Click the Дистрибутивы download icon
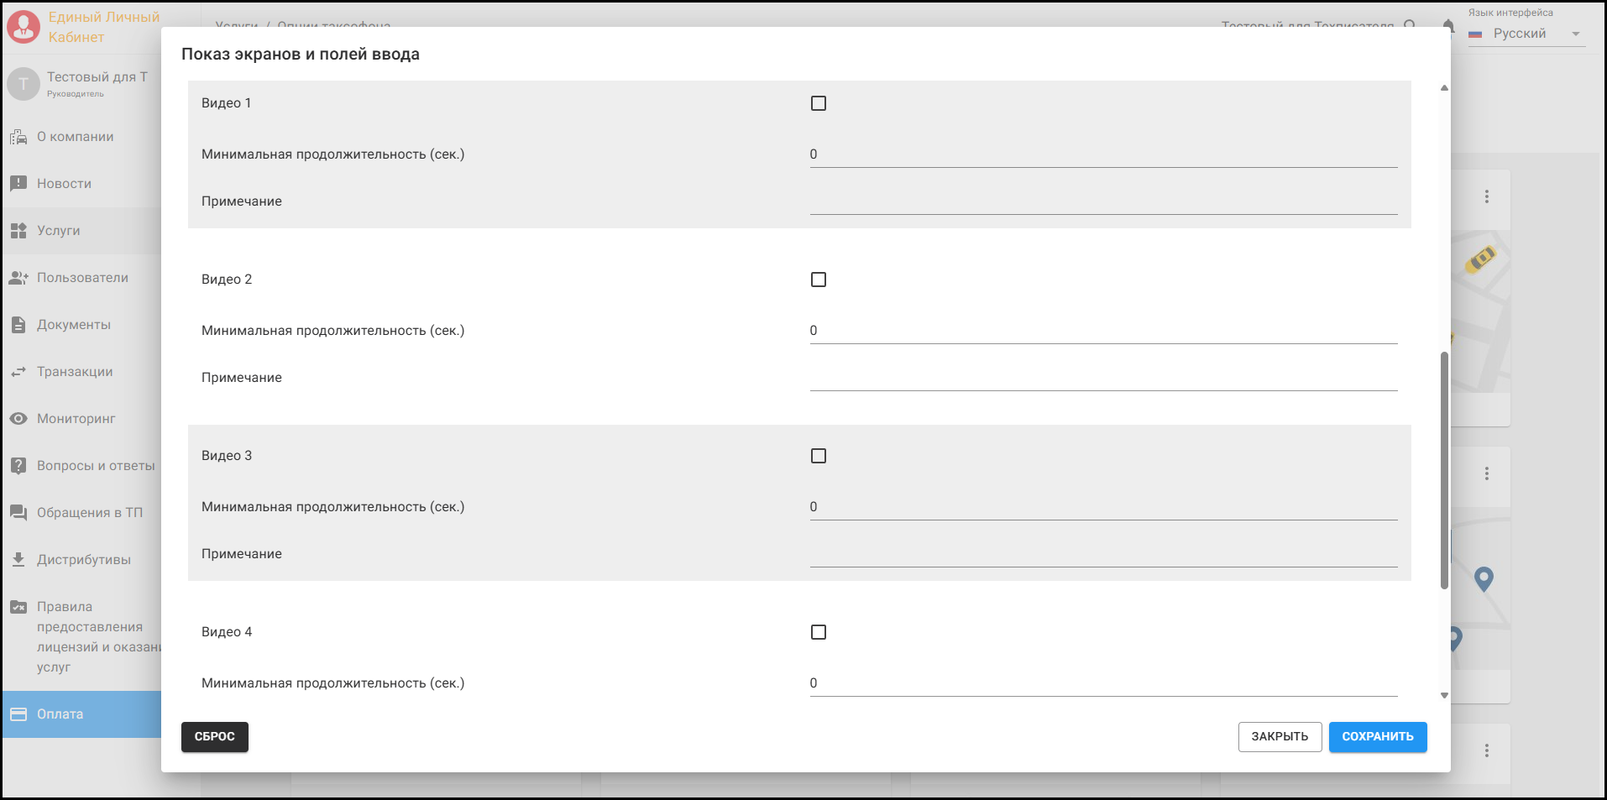The width and height of the screenshot is (1607, 800). click(18, 560)
